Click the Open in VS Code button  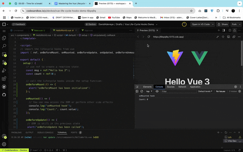pos(201,24)
